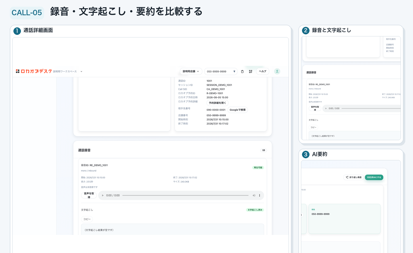413x253 pixels.
Task: Play the recording in panel 2 audio player
Action: click(326, 108)
